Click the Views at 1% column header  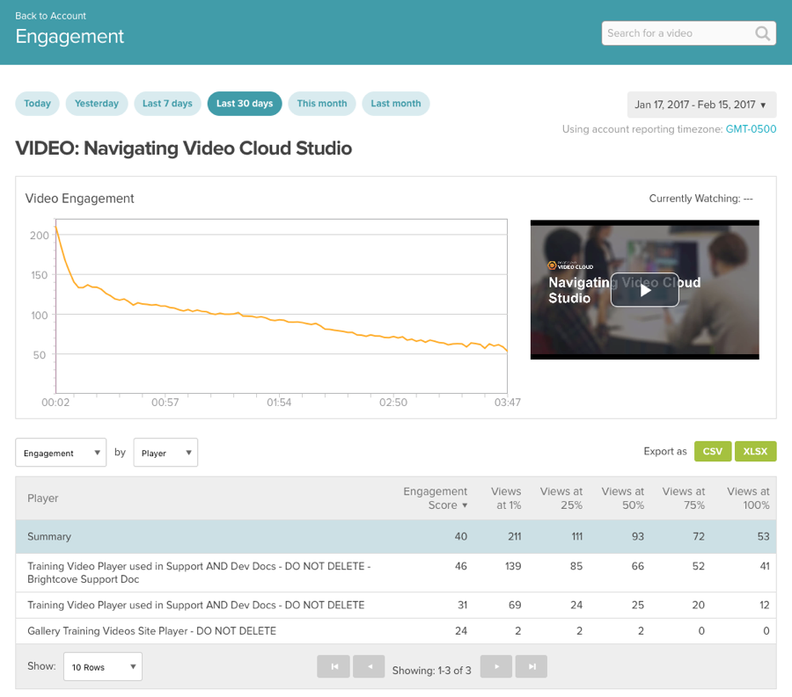point(506,498)
